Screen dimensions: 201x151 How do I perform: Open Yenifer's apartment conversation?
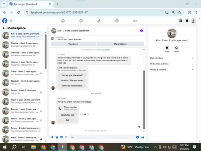point(22,120)
